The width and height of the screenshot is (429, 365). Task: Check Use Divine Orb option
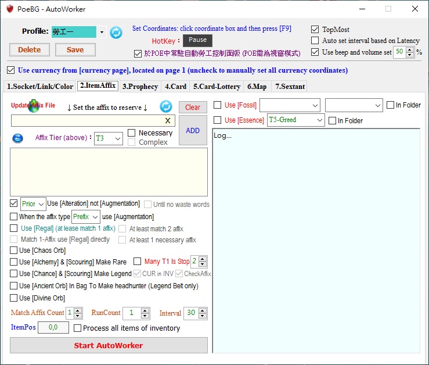coord(13,298)
